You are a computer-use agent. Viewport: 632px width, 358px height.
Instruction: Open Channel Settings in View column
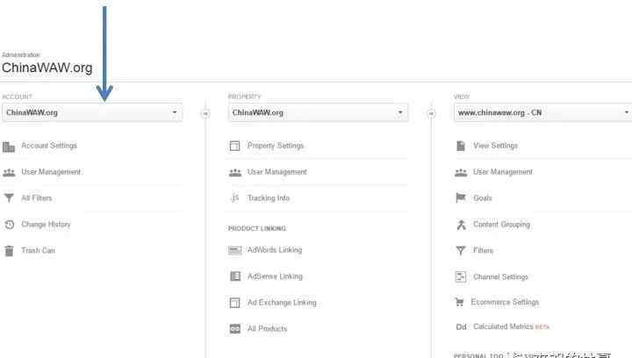500,277
